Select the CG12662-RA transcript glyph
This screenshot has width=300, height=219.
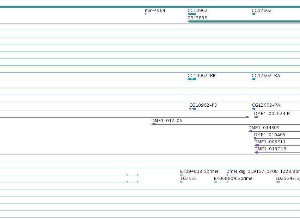[253, 79]
